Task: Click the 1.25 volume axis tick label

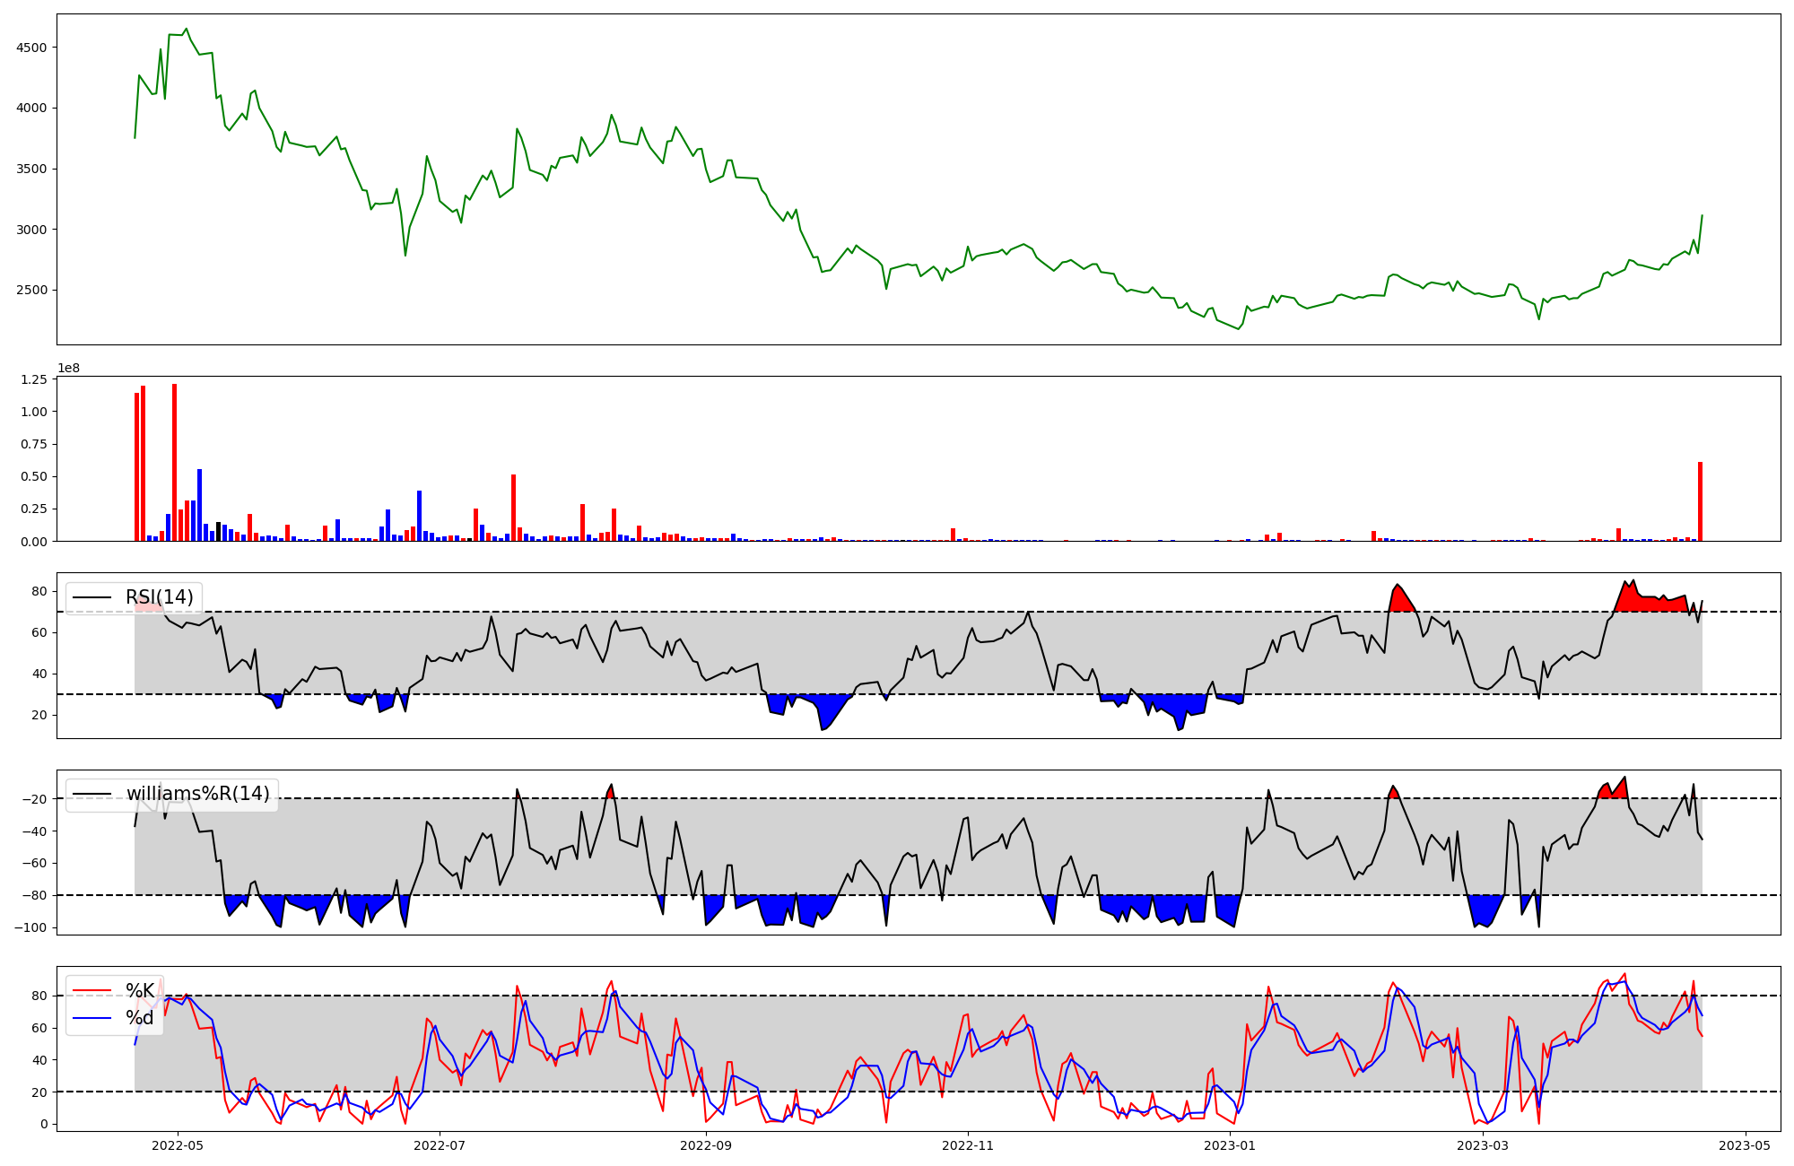Action: pos(33,379)
